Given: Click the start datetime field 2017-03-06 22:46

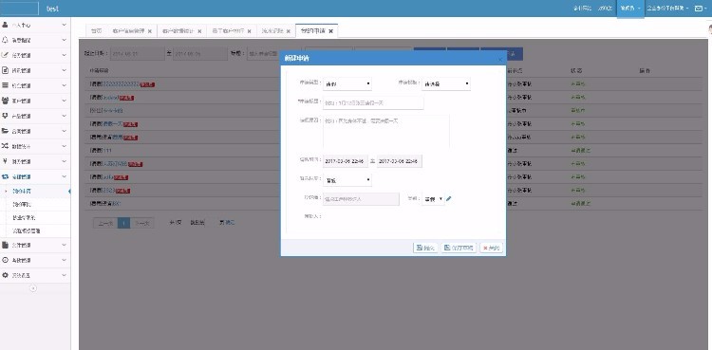Looking at the screenshot, I should click(346, 161).
